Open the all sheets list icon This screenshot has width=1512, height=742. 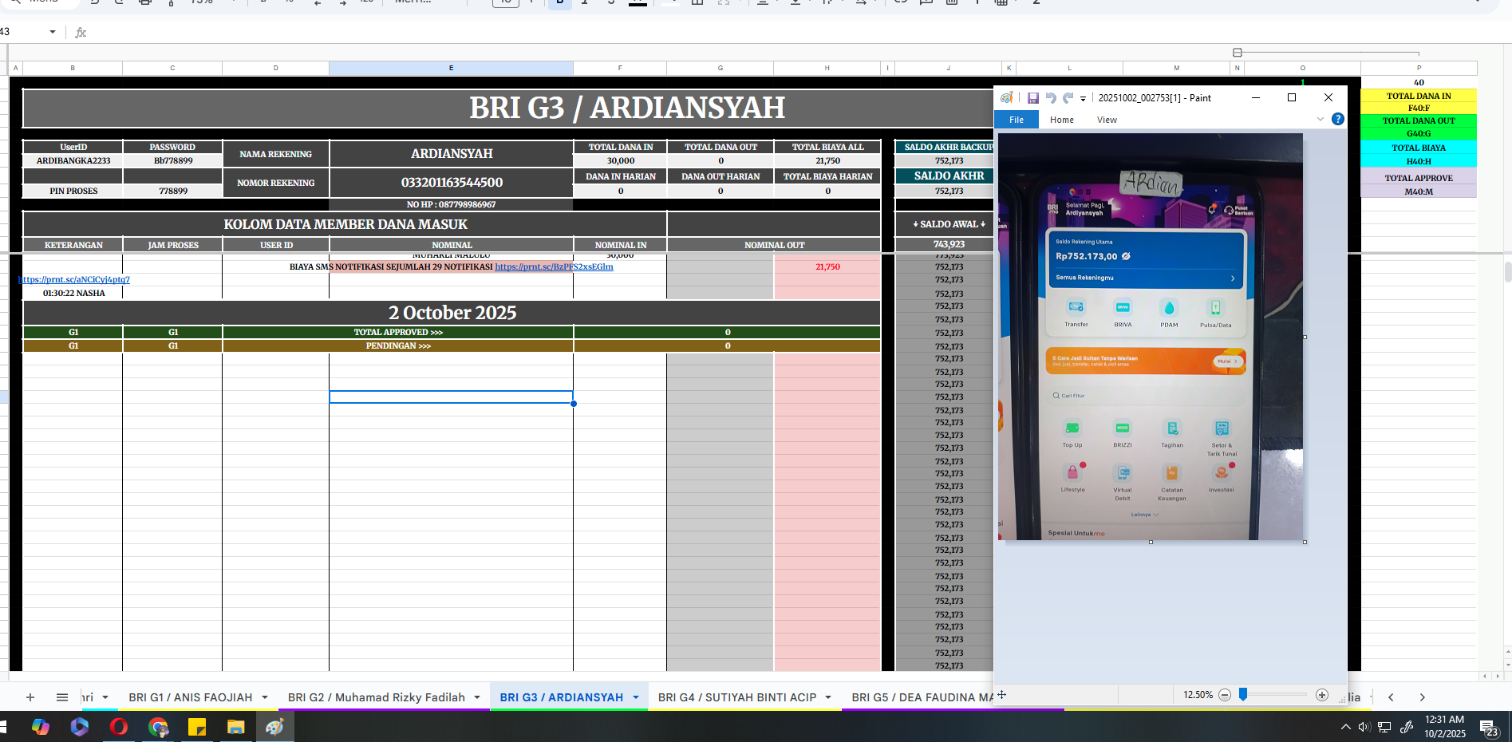coord(62,697)
